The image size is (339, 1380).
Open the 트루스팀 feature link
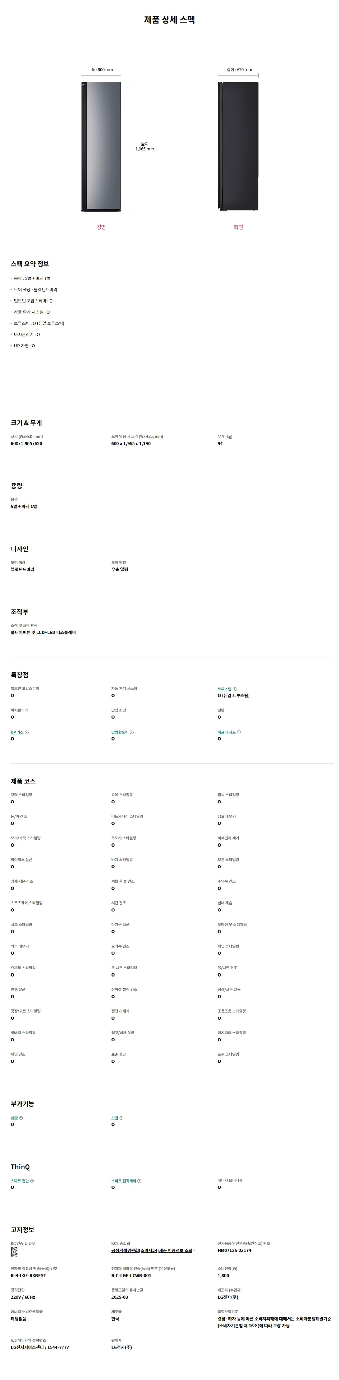pos(224,689)
